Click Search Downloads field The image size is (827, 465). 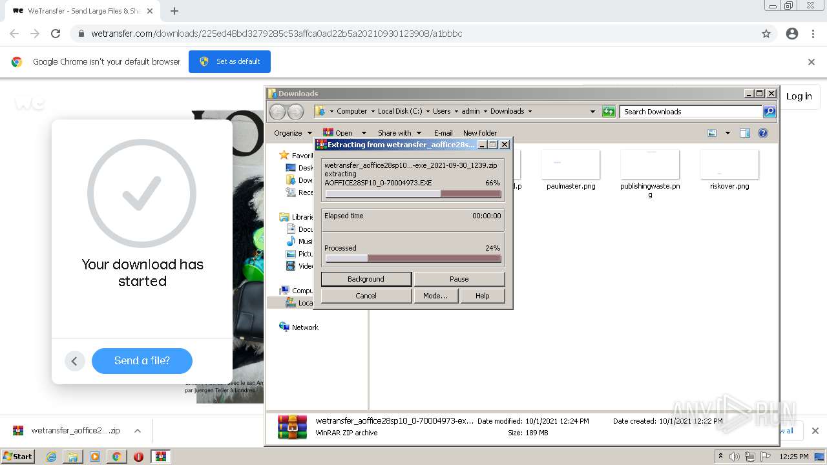(x=690, y=112)
